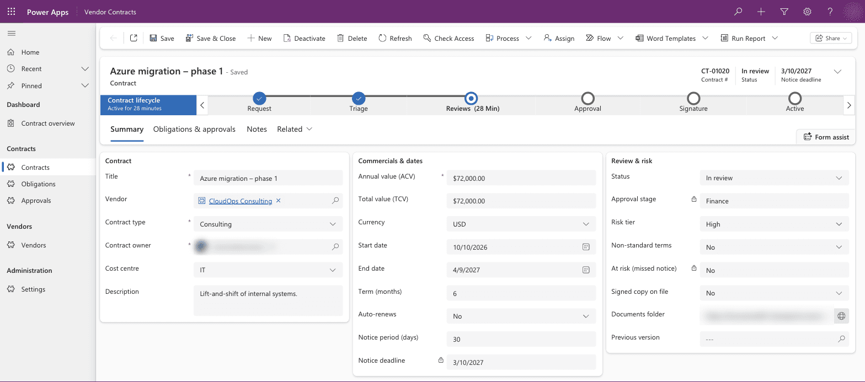
Task: Save the contract record
Action: 162,38
